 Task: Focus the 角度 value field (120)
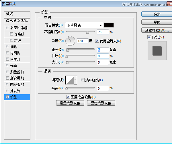[82, 41]
